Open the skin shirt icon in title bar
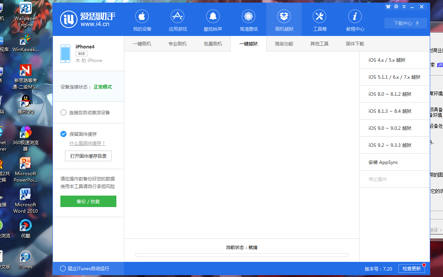The width and height of the screenshot is (443, 277). coord(388,7)
